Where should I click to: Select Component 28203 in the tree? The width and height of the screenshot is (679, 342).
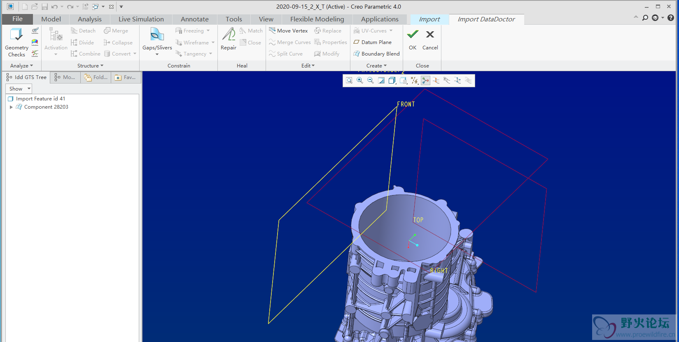(x=46, y=107)
